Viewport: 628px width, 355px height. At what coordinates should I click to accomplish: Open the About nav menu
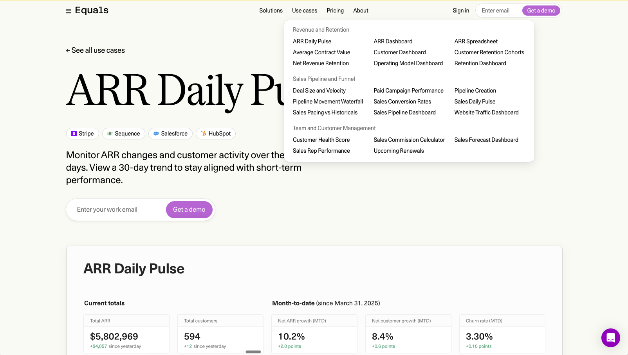[361, 11]
